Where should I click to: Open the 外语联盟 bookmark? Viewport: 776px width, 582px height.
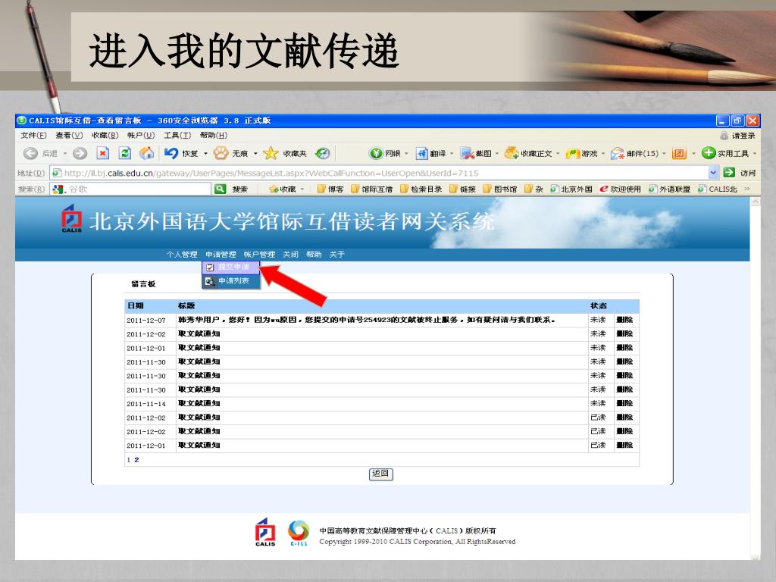coord(670,189)
